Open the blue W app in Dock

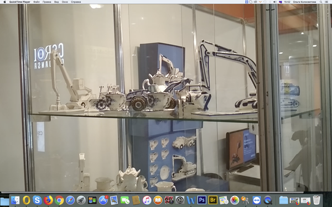pyautogui.click(x=191, y=200)
